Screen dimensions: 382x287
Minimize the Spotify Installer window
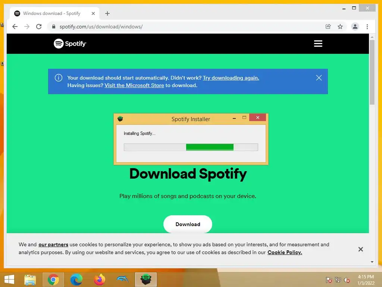[234, 118]
